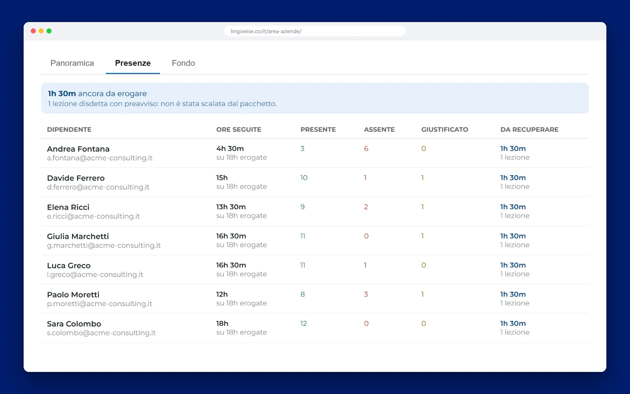
Task: Click email l.greco@acme-consulting.it
Action: (x=95, y=275)
